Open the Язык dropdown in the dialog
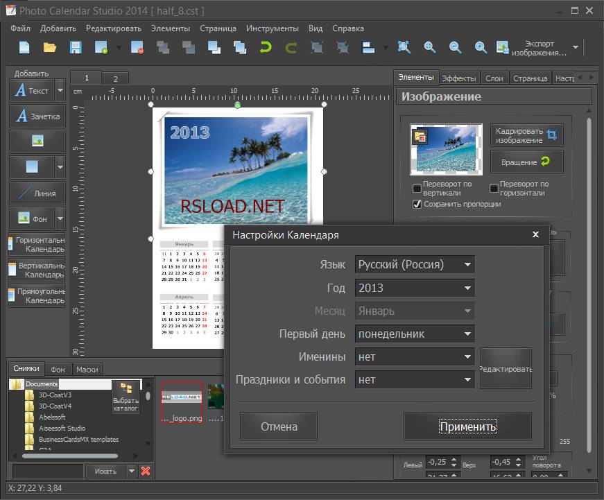The image size is (604, 500). (414, 264)
